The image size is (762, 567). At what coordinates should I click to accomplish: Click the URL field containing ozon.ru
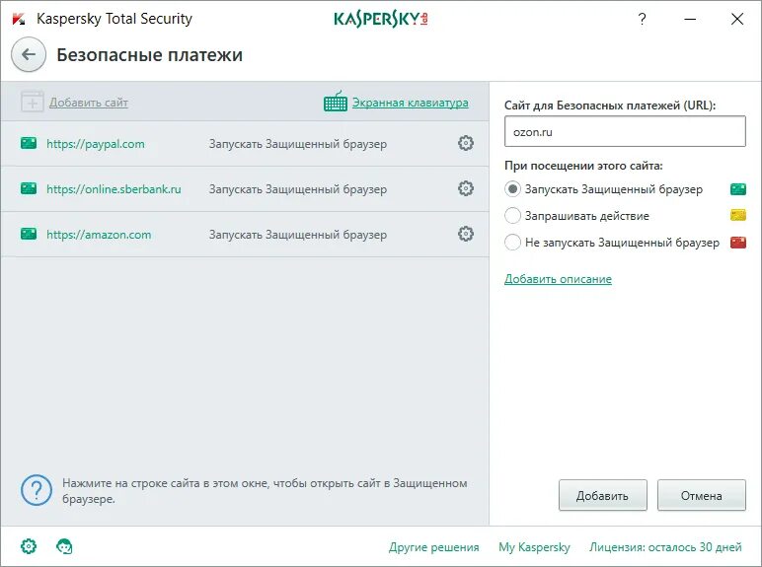pyautogui.click(x=625, y=131)
